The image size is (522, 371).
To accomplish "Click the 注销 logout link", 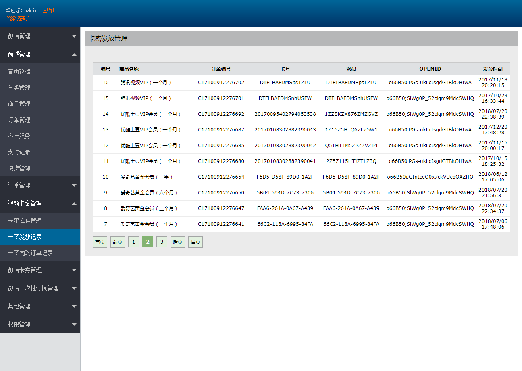I will click(x=47, y=10).
